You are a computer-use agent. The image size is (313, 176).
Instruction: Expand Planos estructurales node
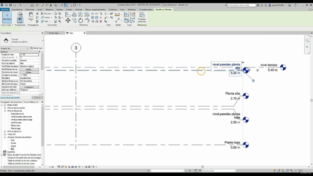click(5, 108)
